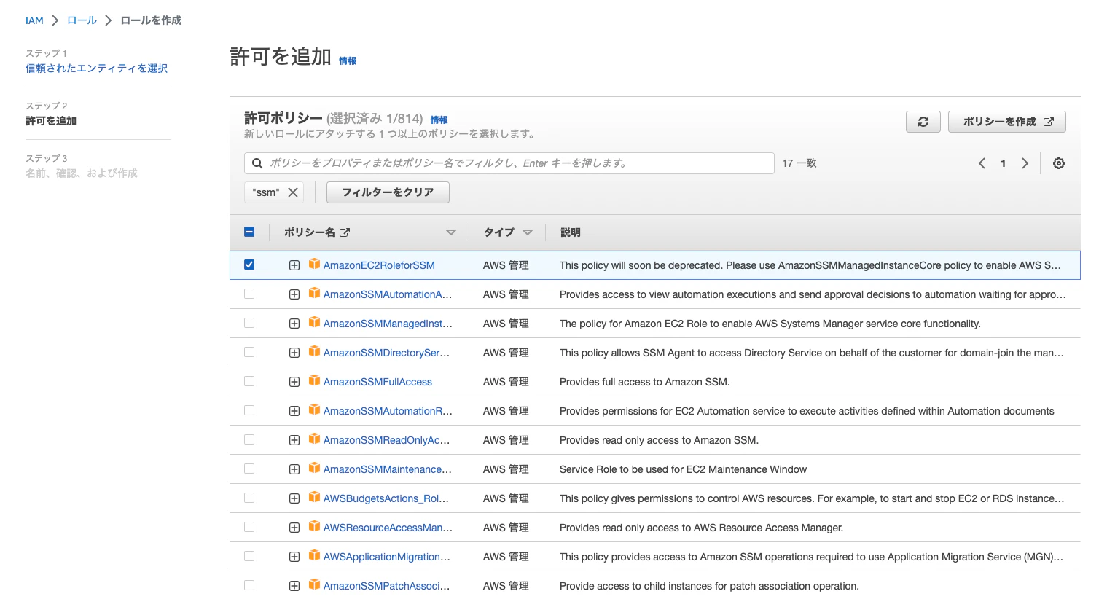Click orange policy icon of AWSBudgetsActions_Rol…
Image resolution: width=1107 pixels, height=599 pixels.
coord(314,497)
